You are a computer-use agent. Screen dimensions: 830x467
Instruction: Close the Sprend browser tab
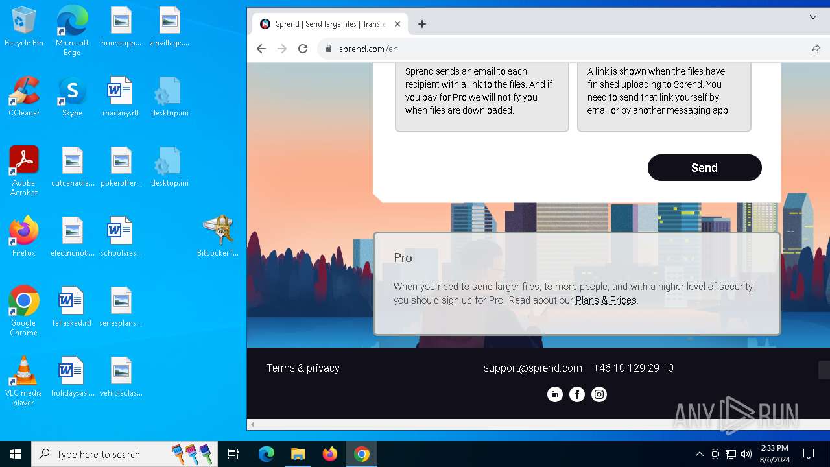[x=397, y=24]
